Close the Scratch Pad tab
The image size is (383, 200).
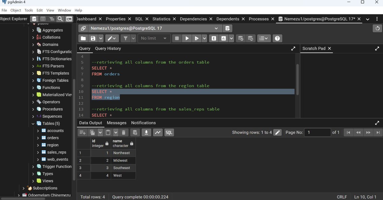click(x=330, y=48)
